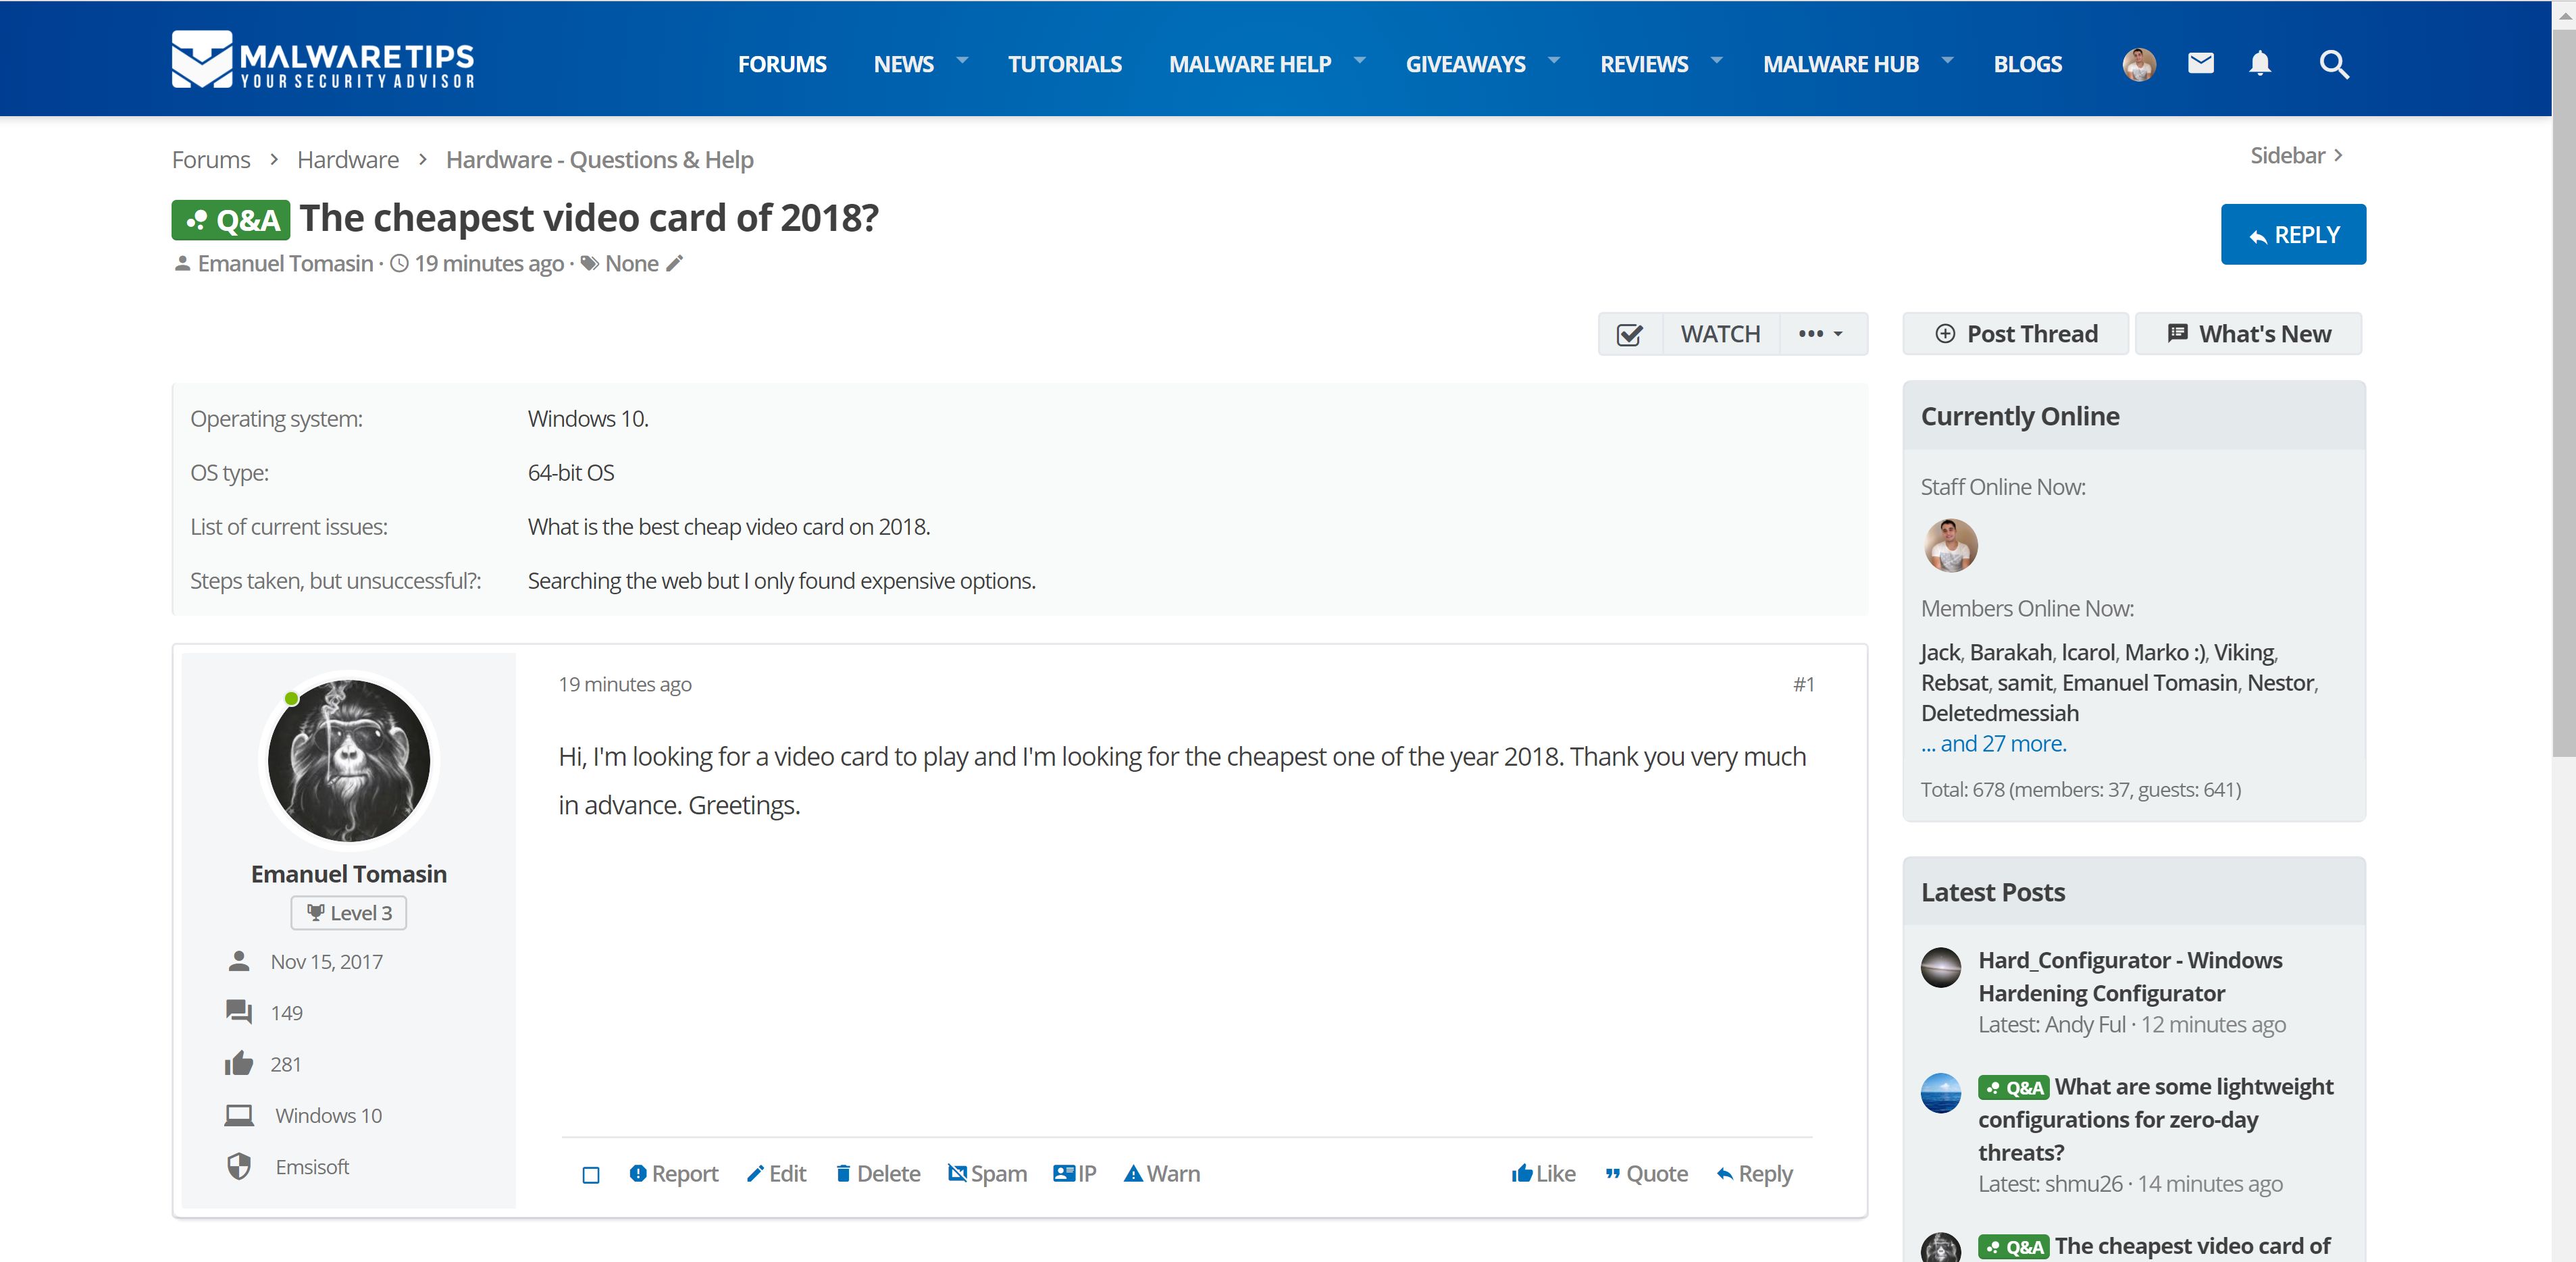Image resolution: width=2576 pixels, height=1262 pixels.
Task: Tick the post selection checkbox
Action: (x=591, y=1175)
